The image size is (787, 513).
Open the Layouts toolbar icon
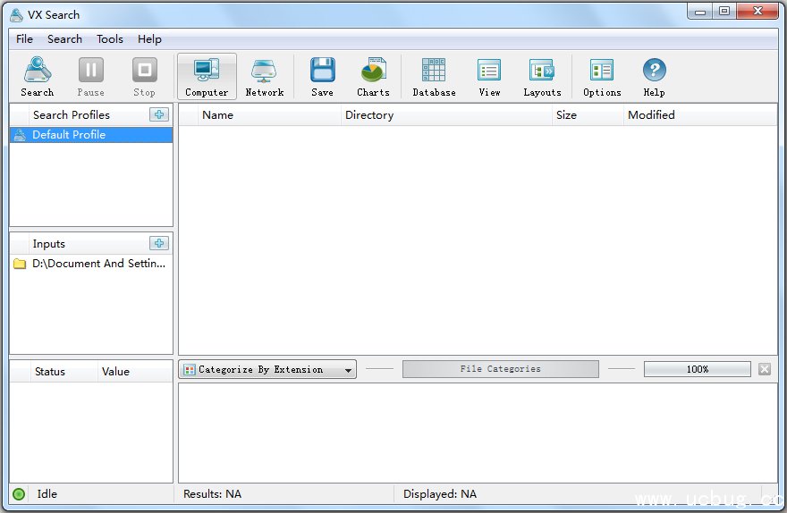pos(542,77)
